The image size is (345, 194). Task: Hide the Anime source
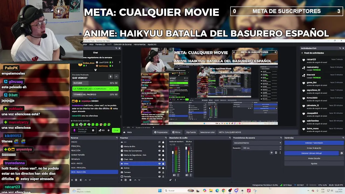pos(159,168)
